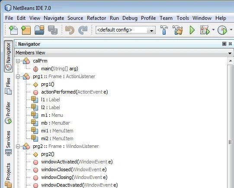Viewport: 234px width, 188px height.
Task: Click the red method icon beside actionPerformed
Action: click(35, 92)
